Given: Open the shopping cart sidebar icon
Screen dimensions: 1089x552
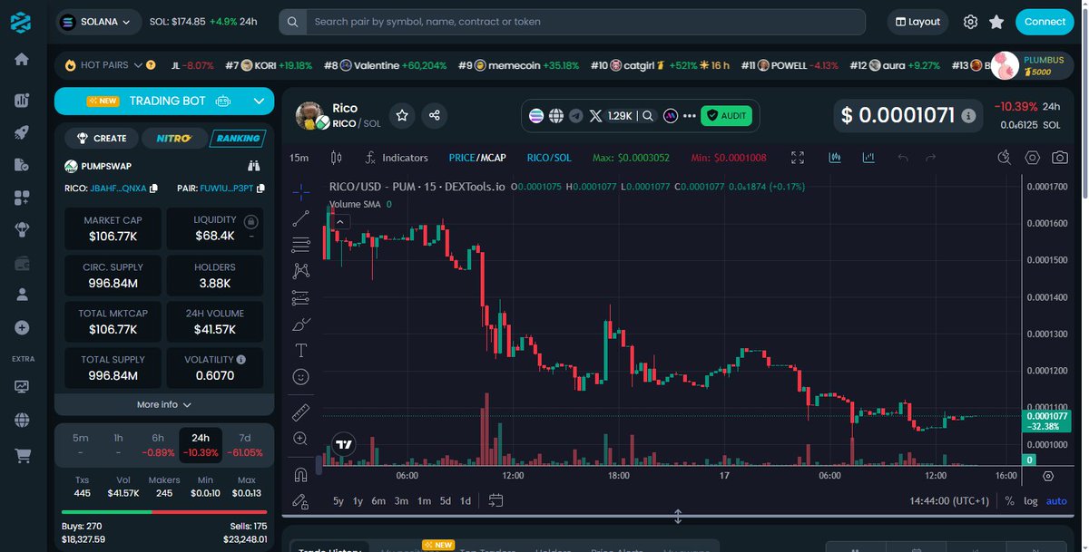Looking at the screenshot, I should pos(22,455).
